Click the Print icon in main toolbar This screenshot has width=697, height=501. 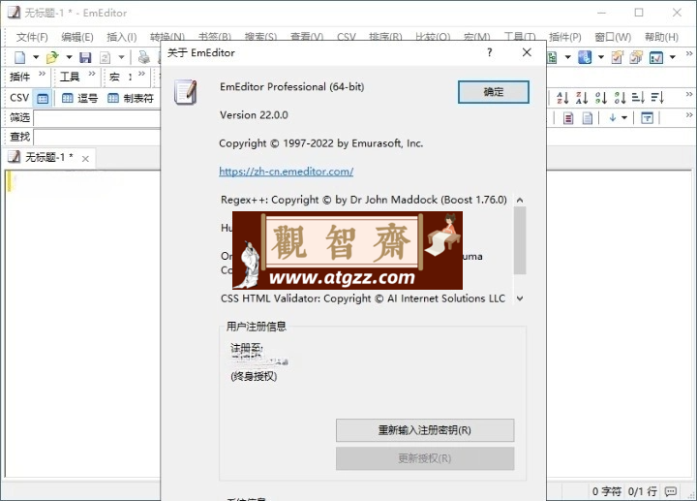click(x=144, y=57)
